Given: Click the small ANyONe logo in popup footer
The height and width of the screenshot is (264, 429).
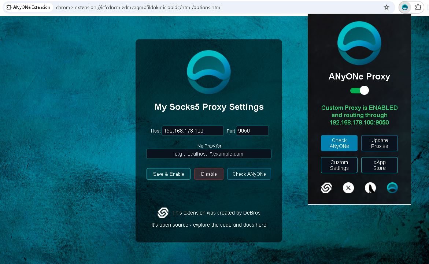Looking at the screenshot, I should (x=392, y=188).
